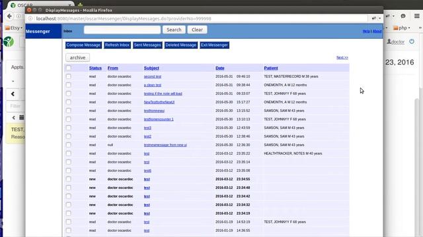Click the power logout icon next to doctor
Screen dimensions: 423x237
(412, 41)
